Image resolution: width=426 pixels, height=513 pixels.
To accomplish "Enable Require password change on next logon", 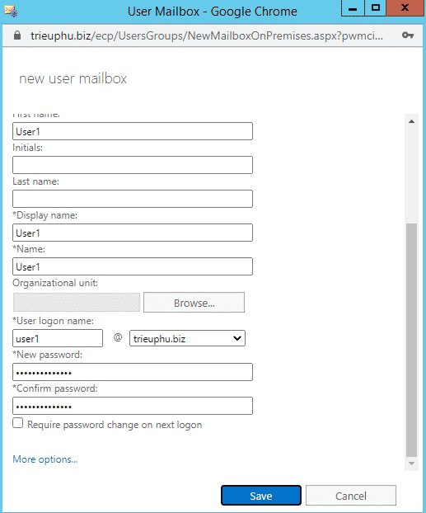I will pyautogui.click(x=18, y=423).
